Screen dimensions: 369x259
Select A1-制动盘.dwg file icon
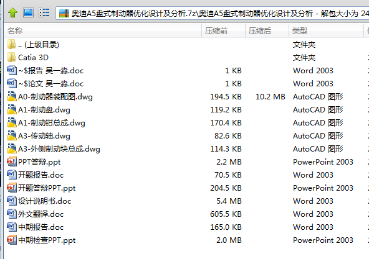pyautogui.click(x=12, y=109)
